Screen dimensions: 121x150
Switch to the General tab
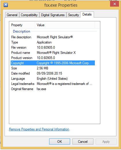point(12,15)
